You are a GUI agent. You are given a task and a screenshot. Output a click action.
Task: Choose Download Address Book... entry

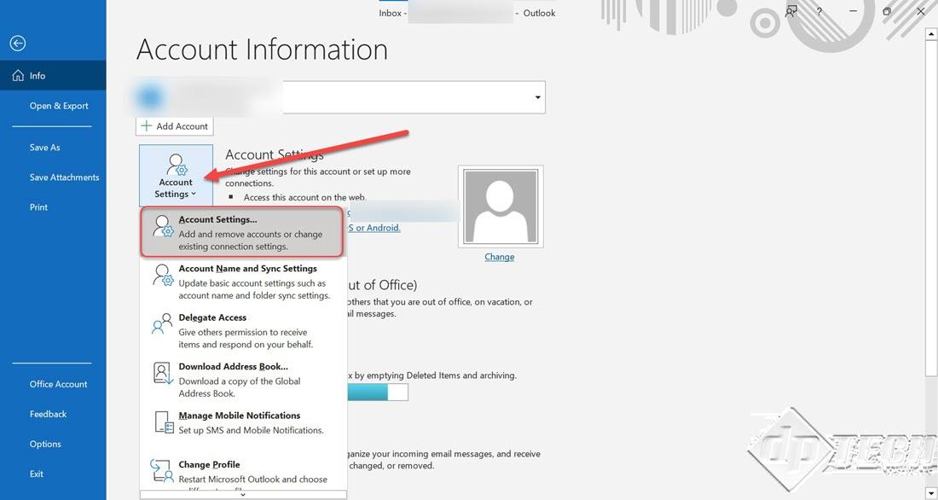pos(243,380)
